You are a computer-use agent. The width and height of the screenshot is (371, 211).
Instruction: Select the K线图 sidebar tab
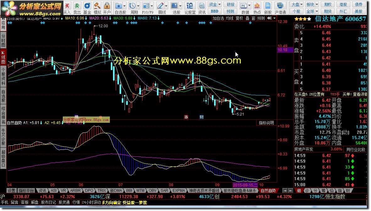click(x=3, y=57)
